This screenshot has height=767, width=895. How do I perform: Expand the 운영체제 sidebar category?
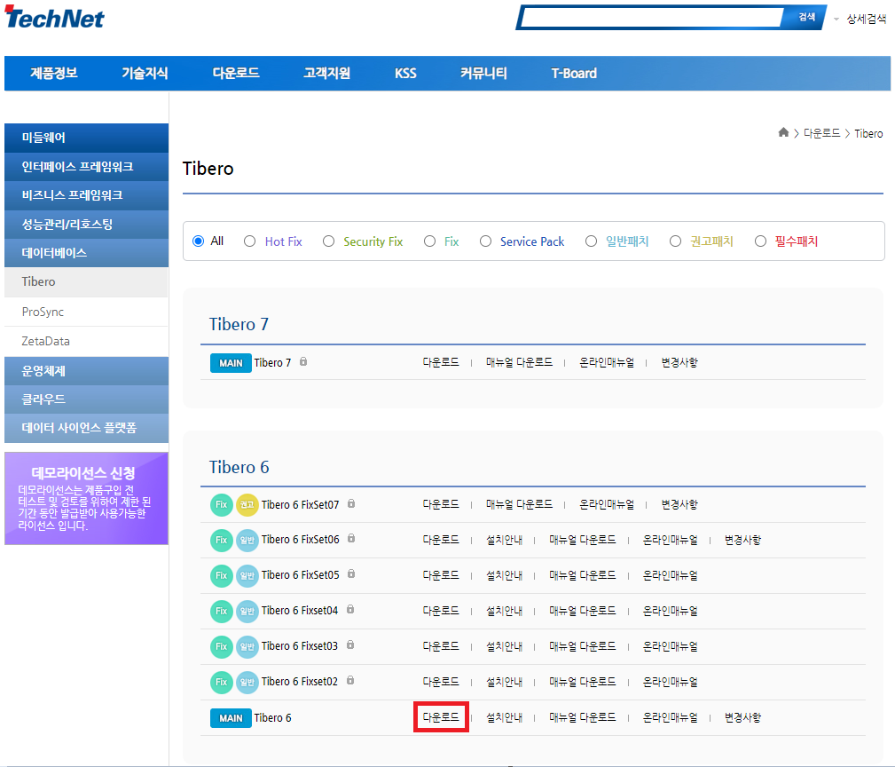click(86, 371)
